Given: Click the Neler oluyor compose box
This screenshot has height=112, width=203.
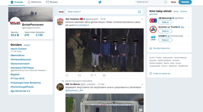Looking at the screenshot, I should (104, 12).
